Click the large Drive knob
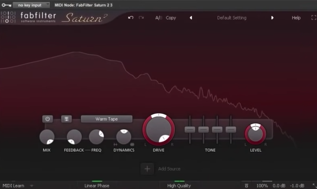317x189 pixels. click(158, 130)
